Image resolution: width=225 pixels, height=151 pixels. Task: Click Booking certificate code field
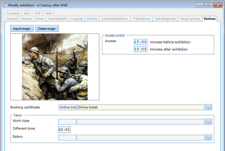(68, 107)
